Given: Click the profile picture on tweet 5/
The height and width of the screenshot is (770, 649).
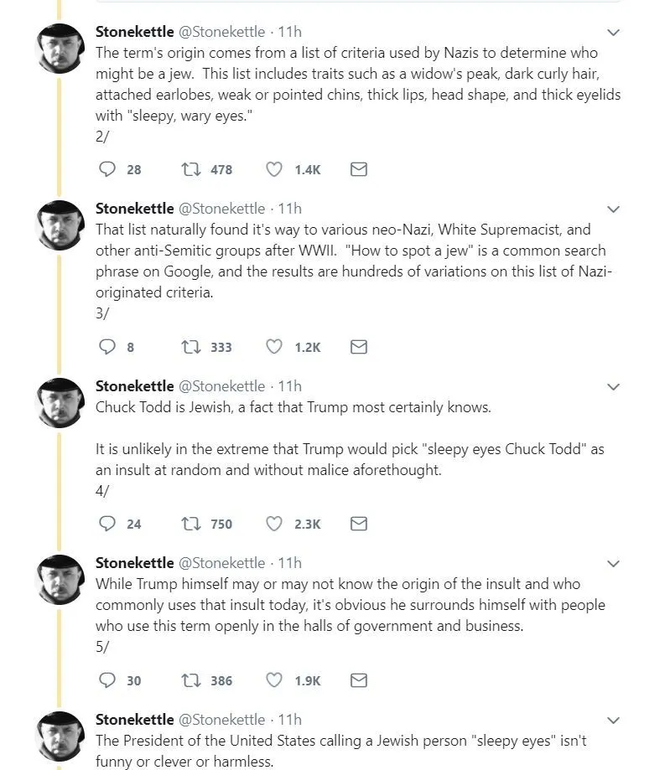Looking at the screenshot, I should (x=62, y=580).
